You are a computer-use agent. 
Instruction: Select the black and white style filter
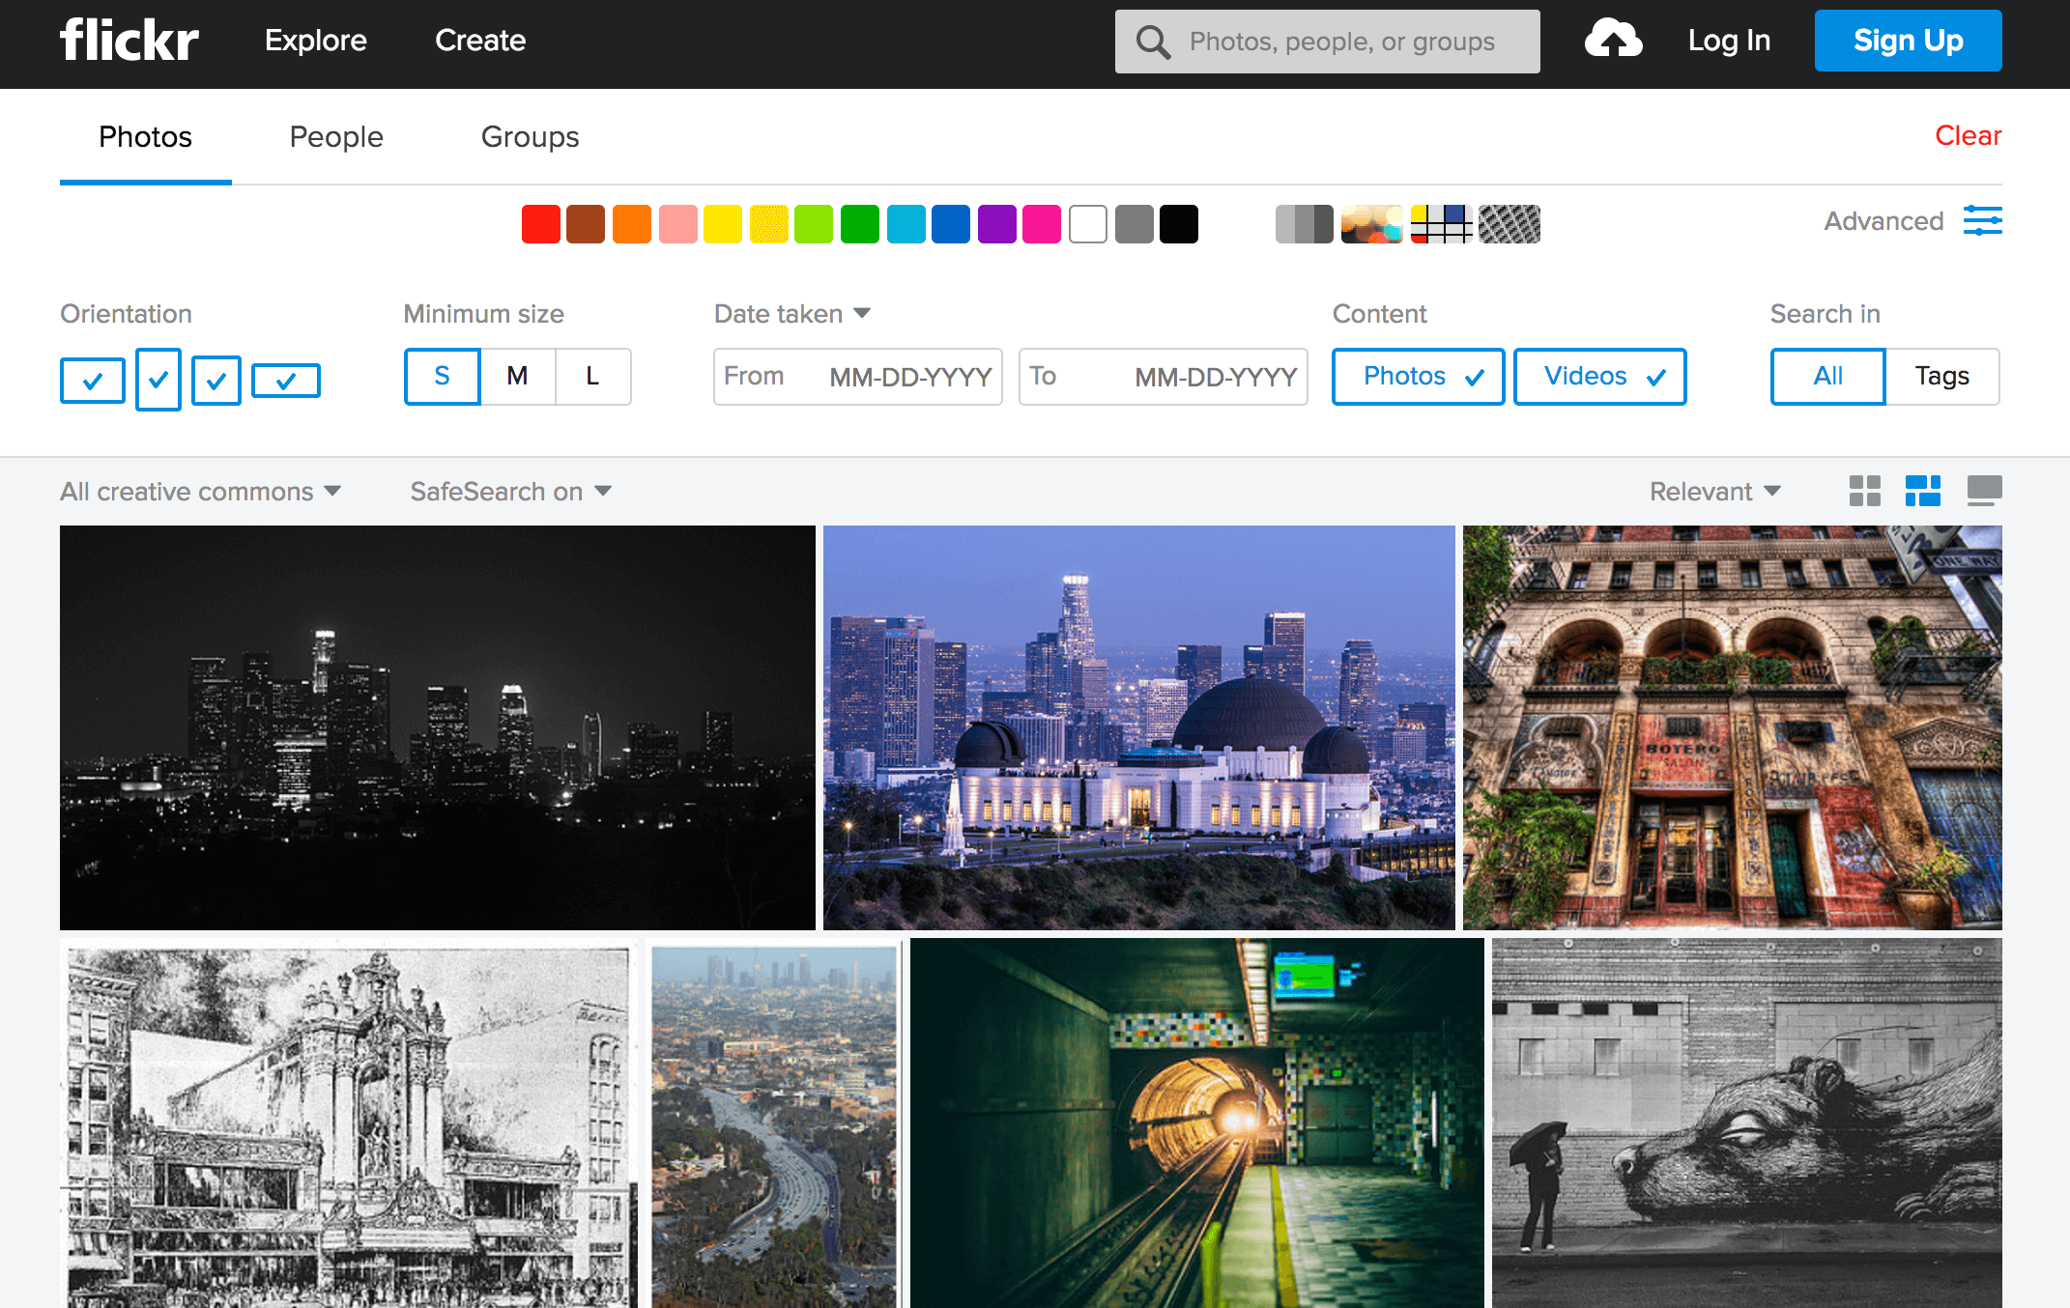(x=1304, y=224)
